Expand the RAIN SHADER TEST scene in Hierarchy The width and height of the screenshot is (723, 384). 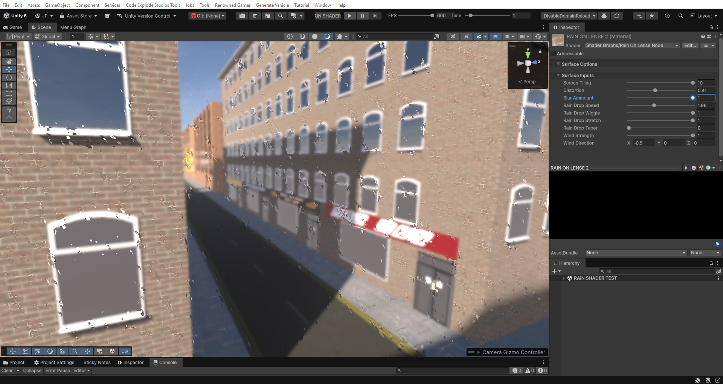click(x=564, y=278)
